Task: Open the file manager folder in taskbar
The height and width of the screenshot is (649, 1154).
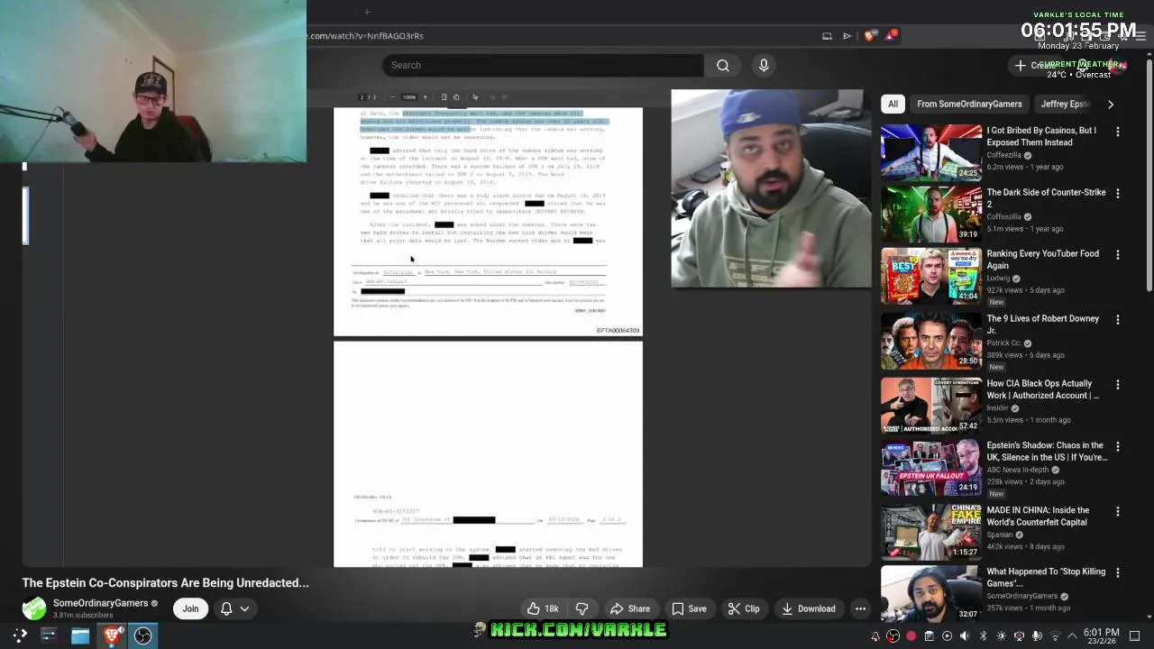Action: 80,635
